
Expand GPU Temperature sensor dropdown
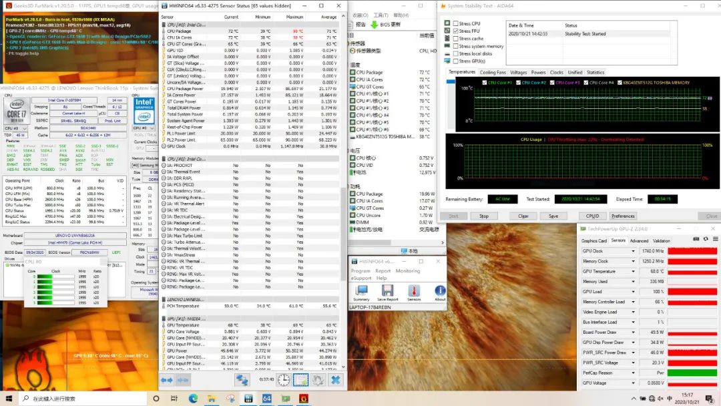coord(634,271)
